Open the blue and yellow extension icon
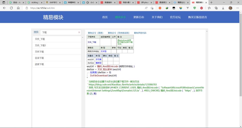Image resolution: width=242 pixels, height=128 pixels. tap(181, 8)
